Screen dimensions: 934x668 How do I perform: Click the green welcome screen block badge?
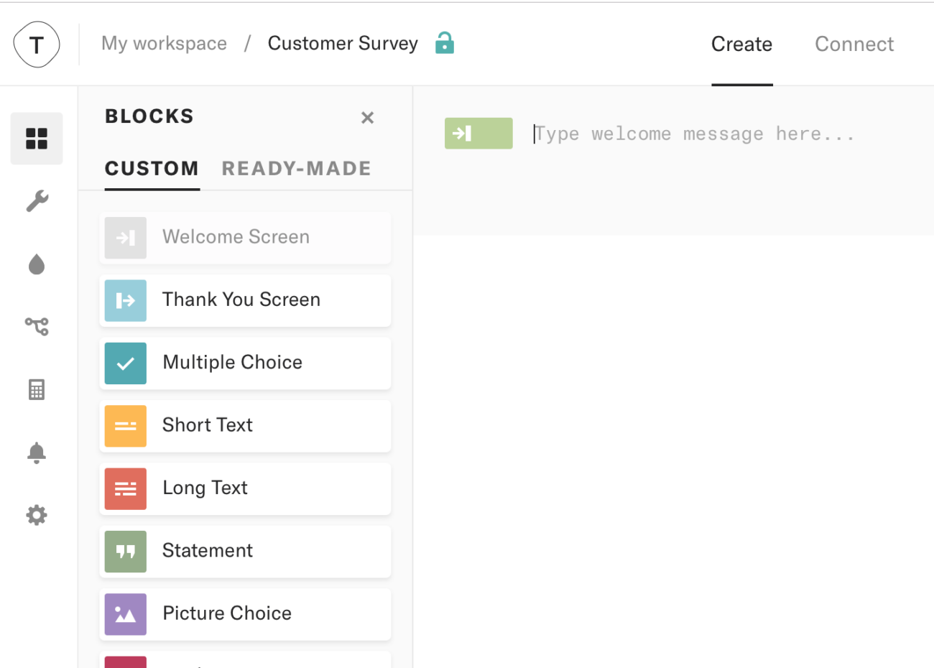point(478,134)
